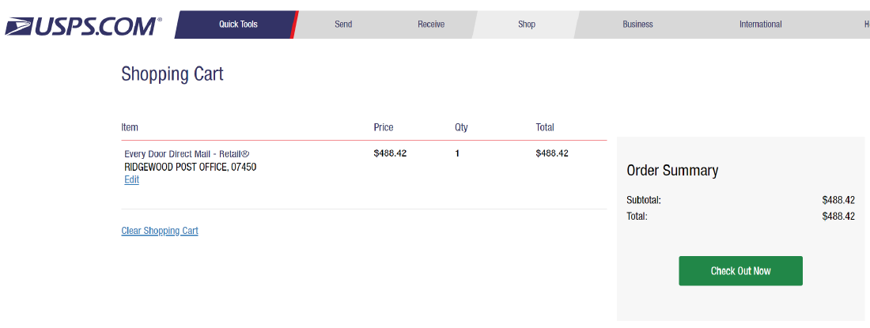Image resolution: width=870 pixels, height=328 pixels.
Task: Open the Send navigation menu
Action: tap(343, 25)
